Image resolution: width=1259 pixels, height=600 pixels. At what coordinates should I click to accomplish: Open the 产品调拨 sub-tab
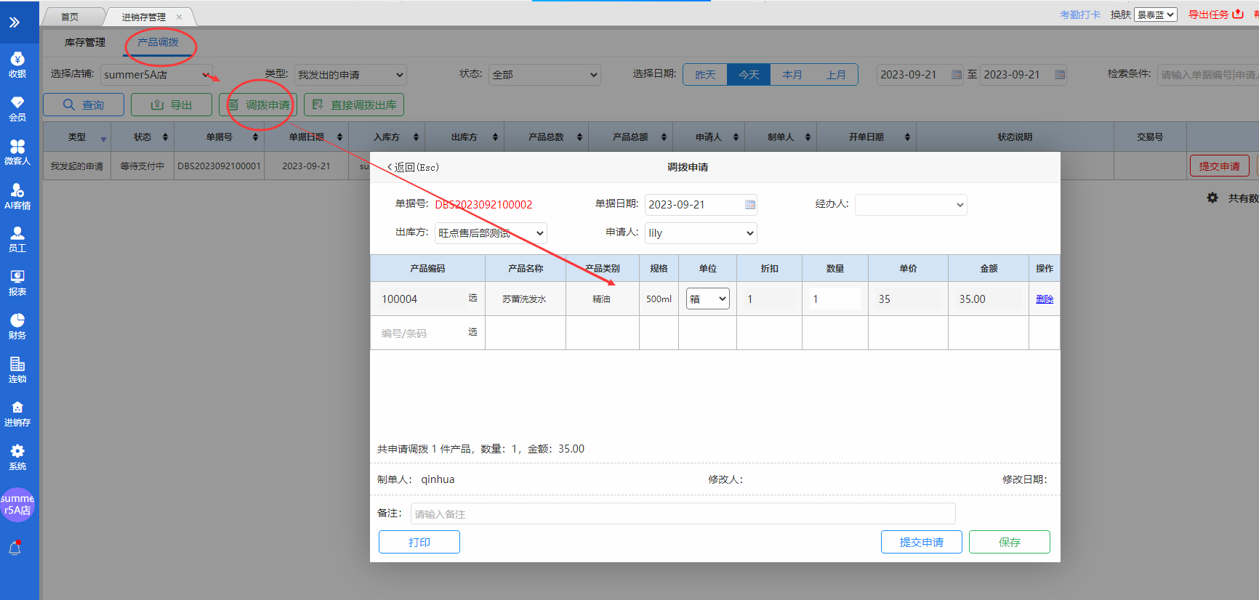[158, 42]
